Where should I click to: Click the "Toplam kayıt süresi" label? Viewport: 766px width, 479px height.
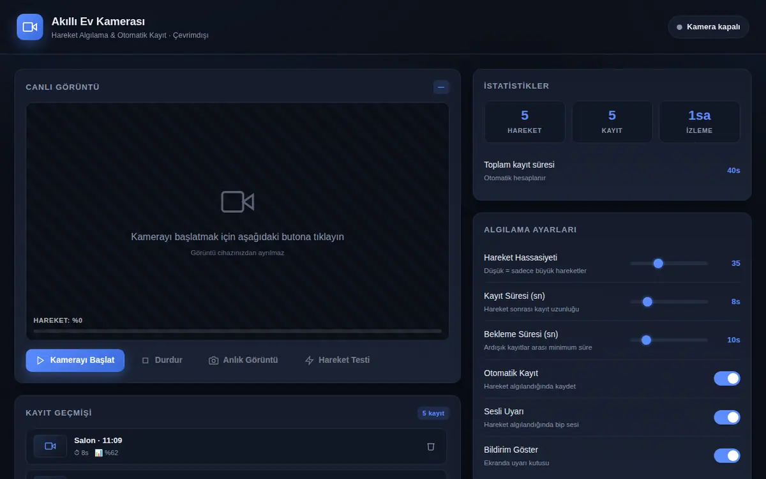click(x=519, y=165)
